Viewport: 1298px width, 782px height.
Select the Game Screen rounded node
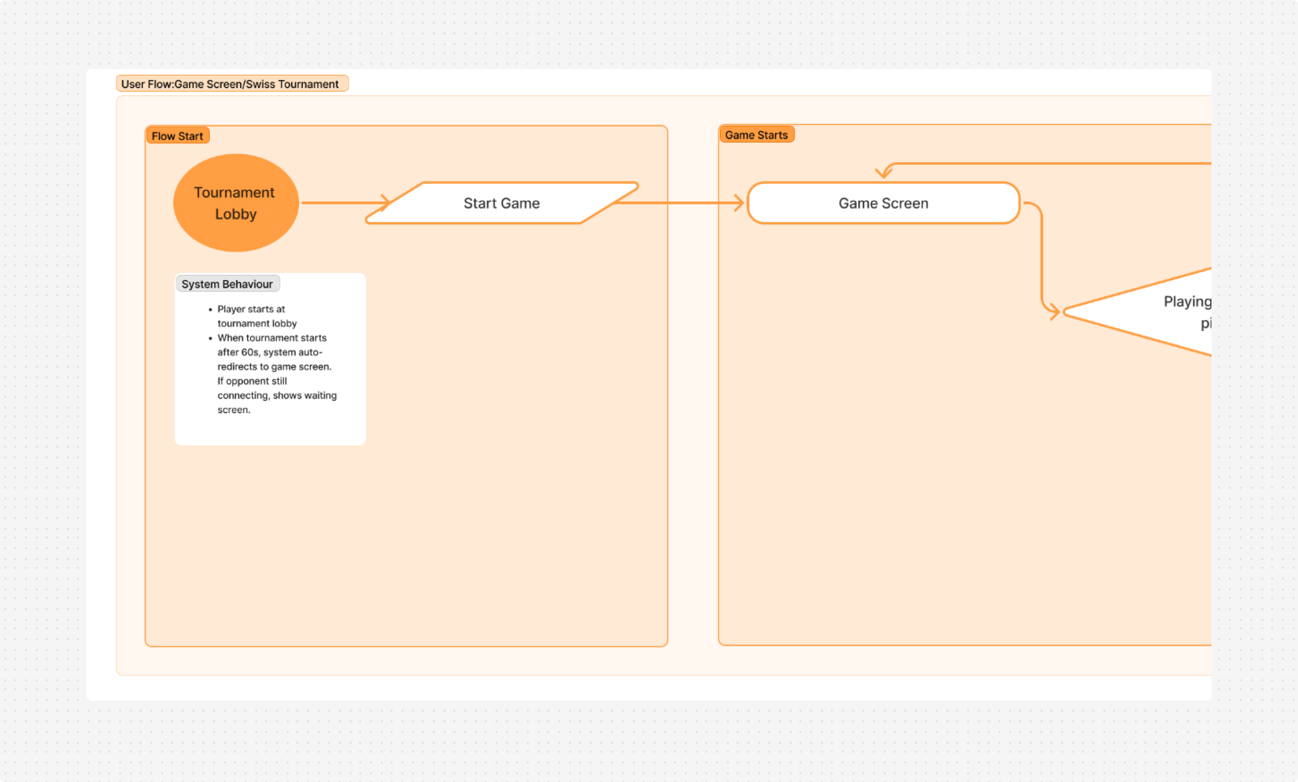pos(883,203)
